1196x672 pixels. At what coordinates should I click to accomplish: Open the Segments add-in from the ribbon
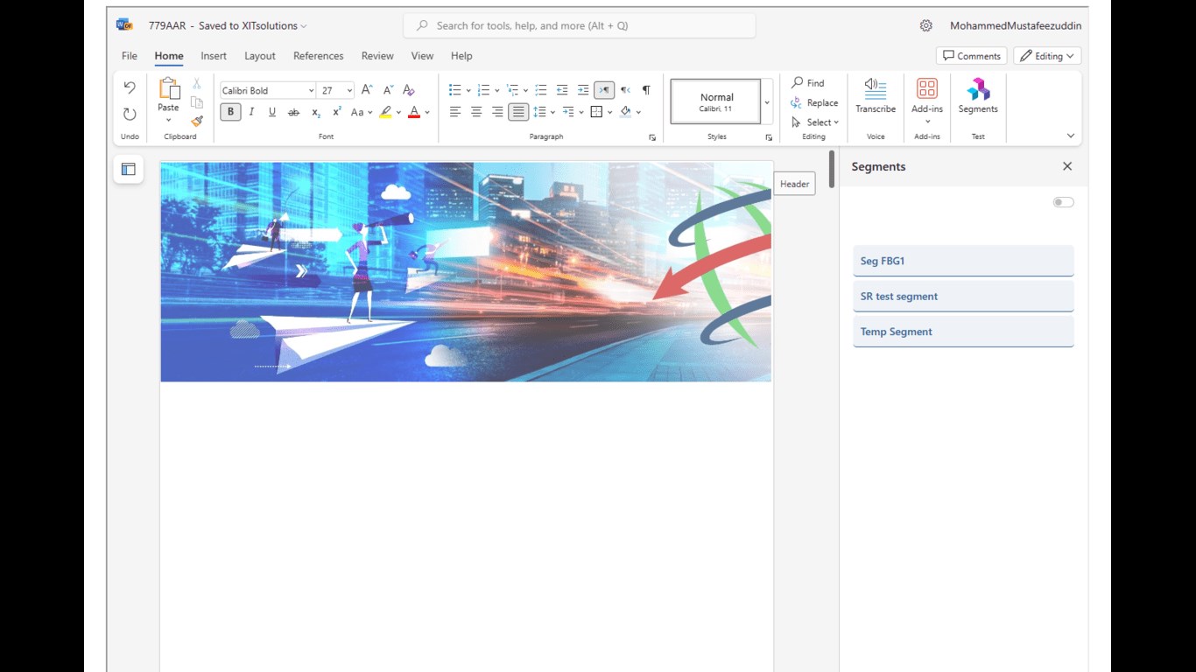pos(978,96)
